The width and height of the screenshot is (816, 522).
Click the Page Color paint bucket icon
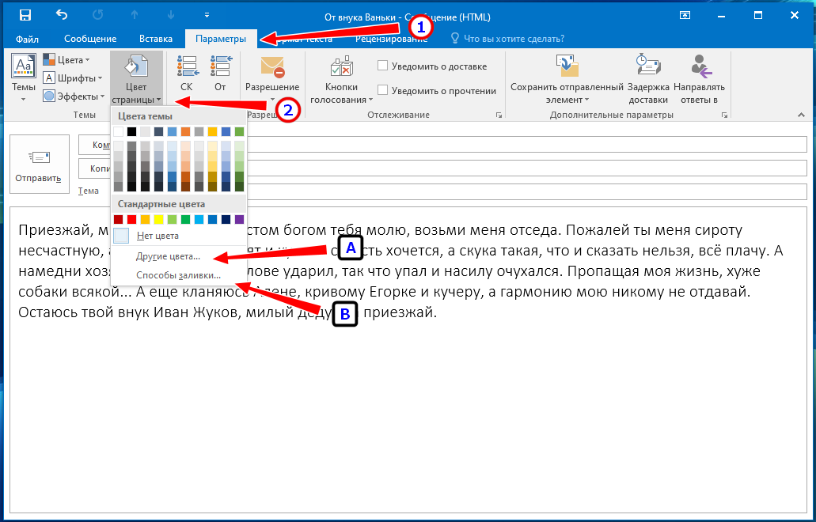(136, 66)
